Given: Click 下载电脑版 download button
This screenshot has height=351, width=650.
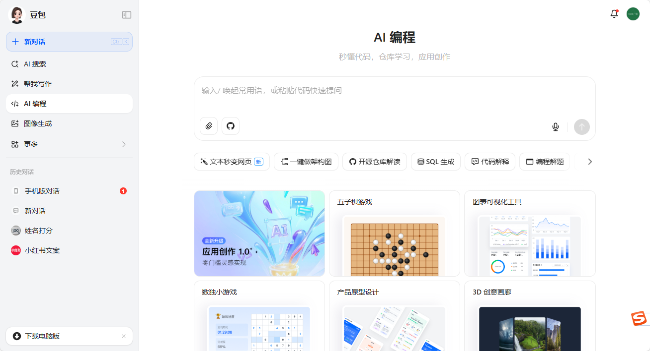Looking at the screenshot, I should 69,336.
